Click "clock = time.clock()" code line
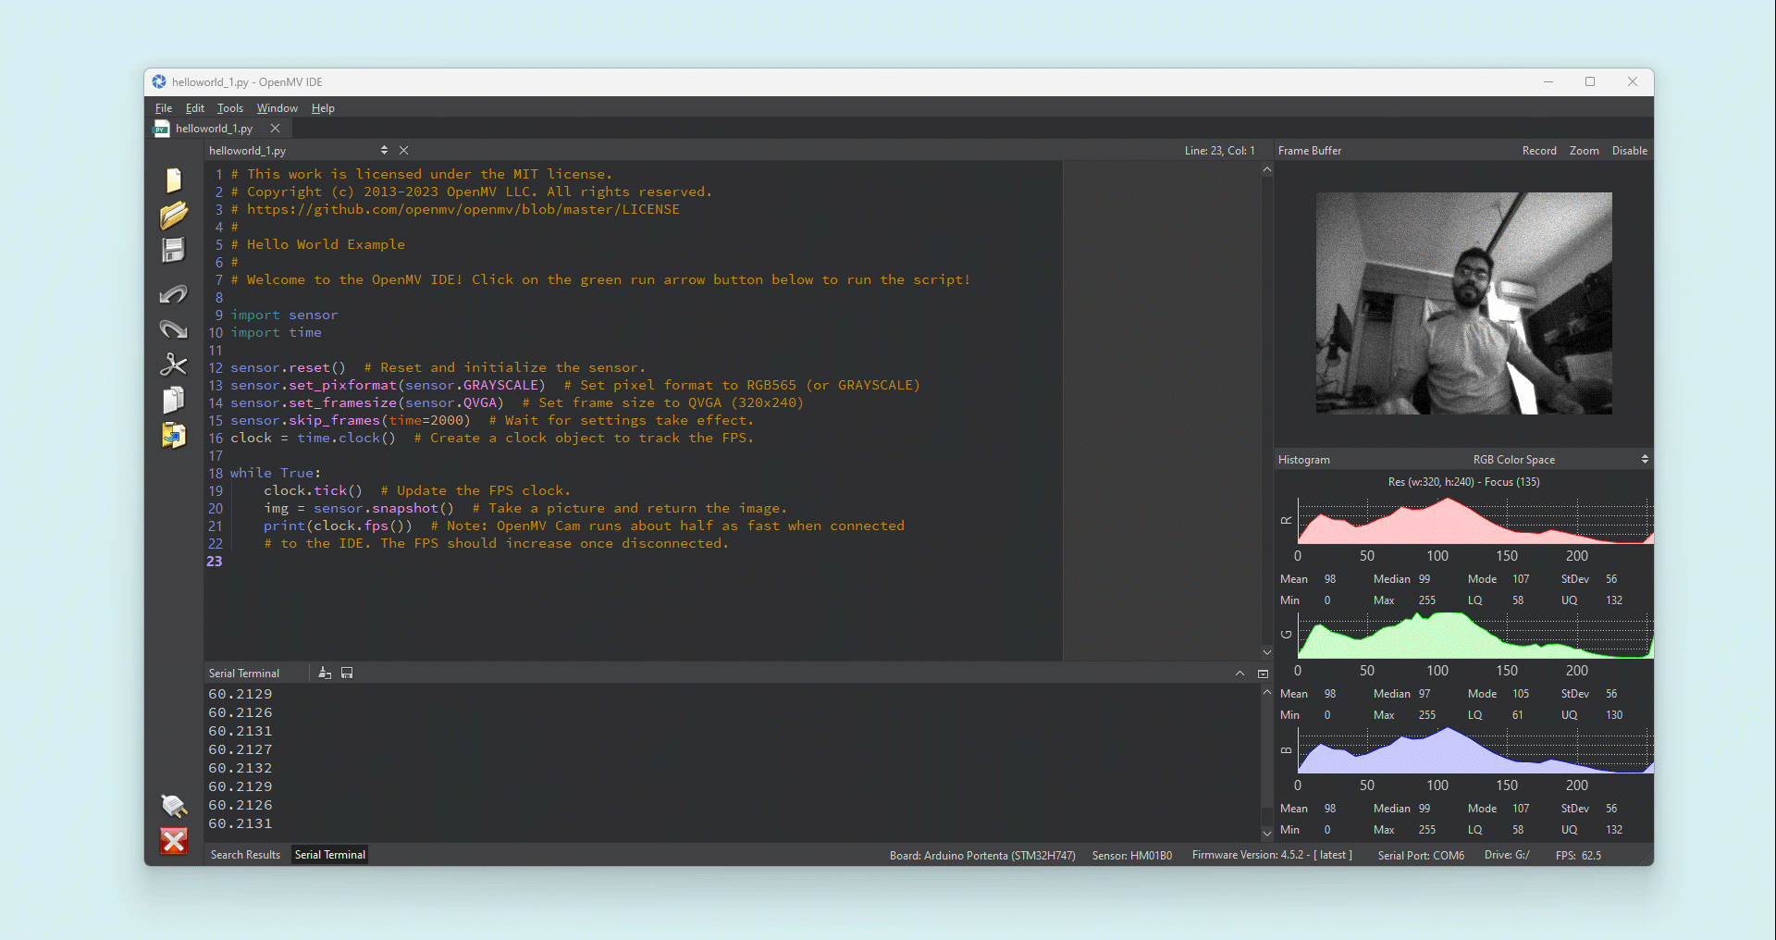The height and width of the screenshot is (940, 1776). point(313,439)
